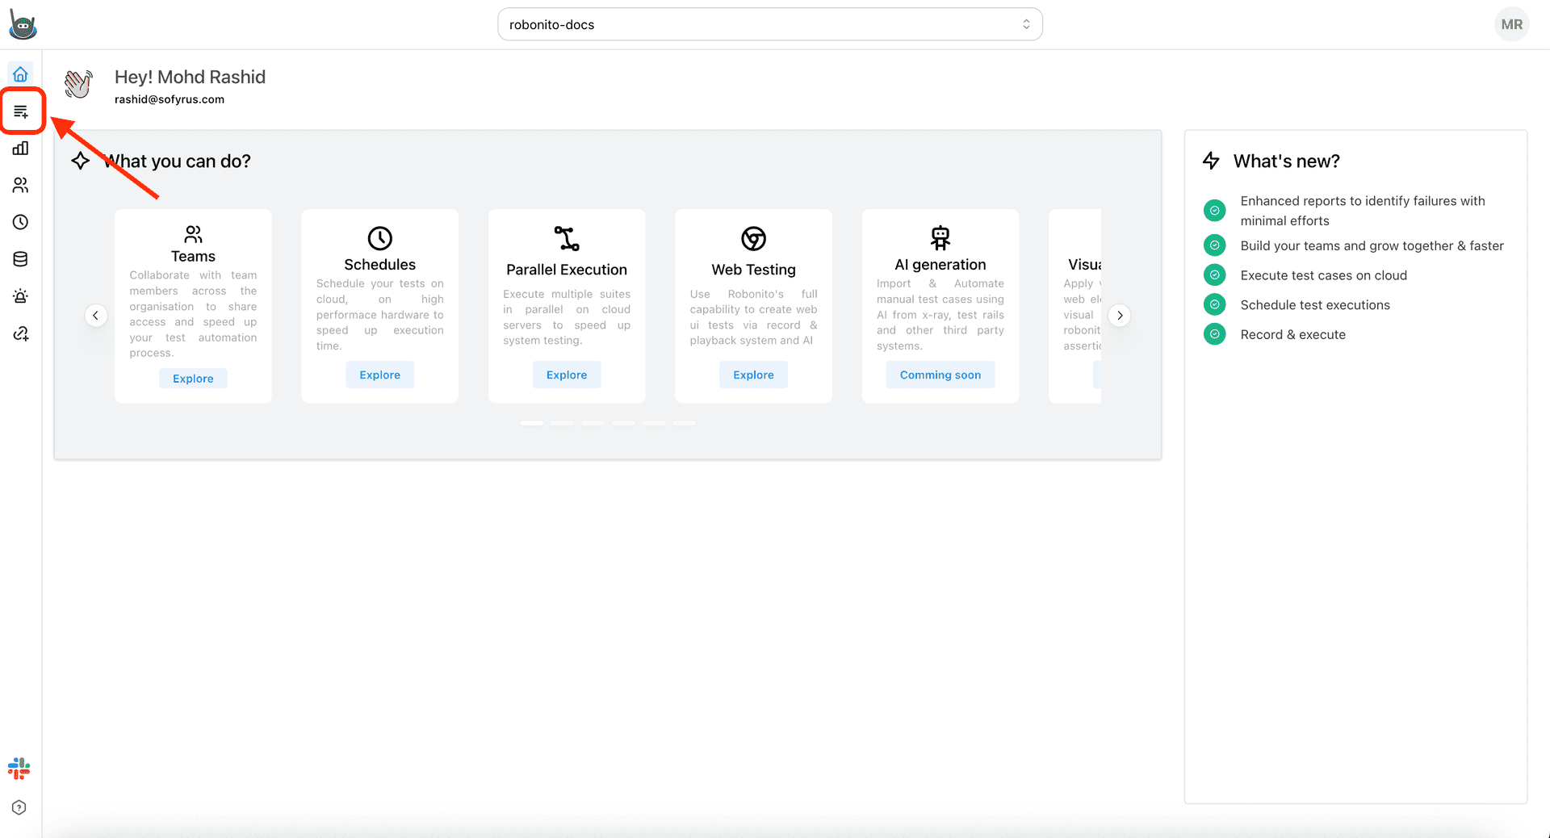
Task: Click the Teams card people icon
Action: [193, 234]
